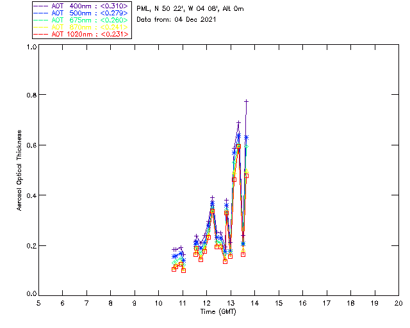The height and width of the screenshot is (328, 410).
Task: Click the 'Aerosol Optical Thickness' y-axis label
Action: pos(19,170)
